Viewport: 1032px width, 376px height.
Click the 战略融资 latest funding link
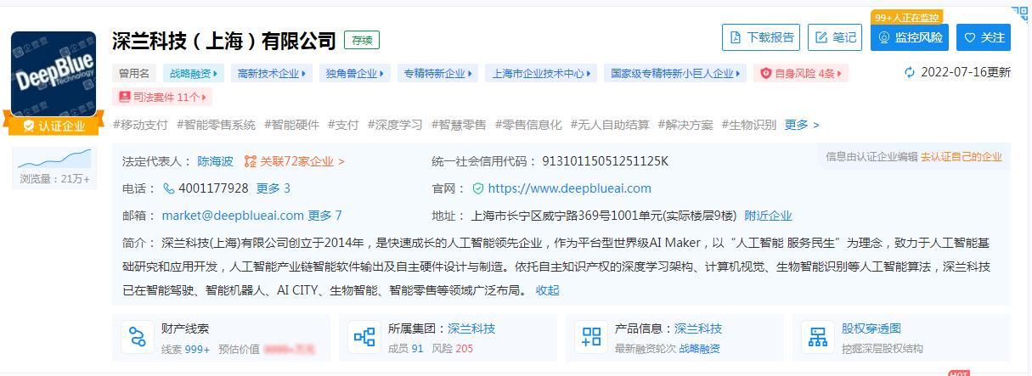700,349
